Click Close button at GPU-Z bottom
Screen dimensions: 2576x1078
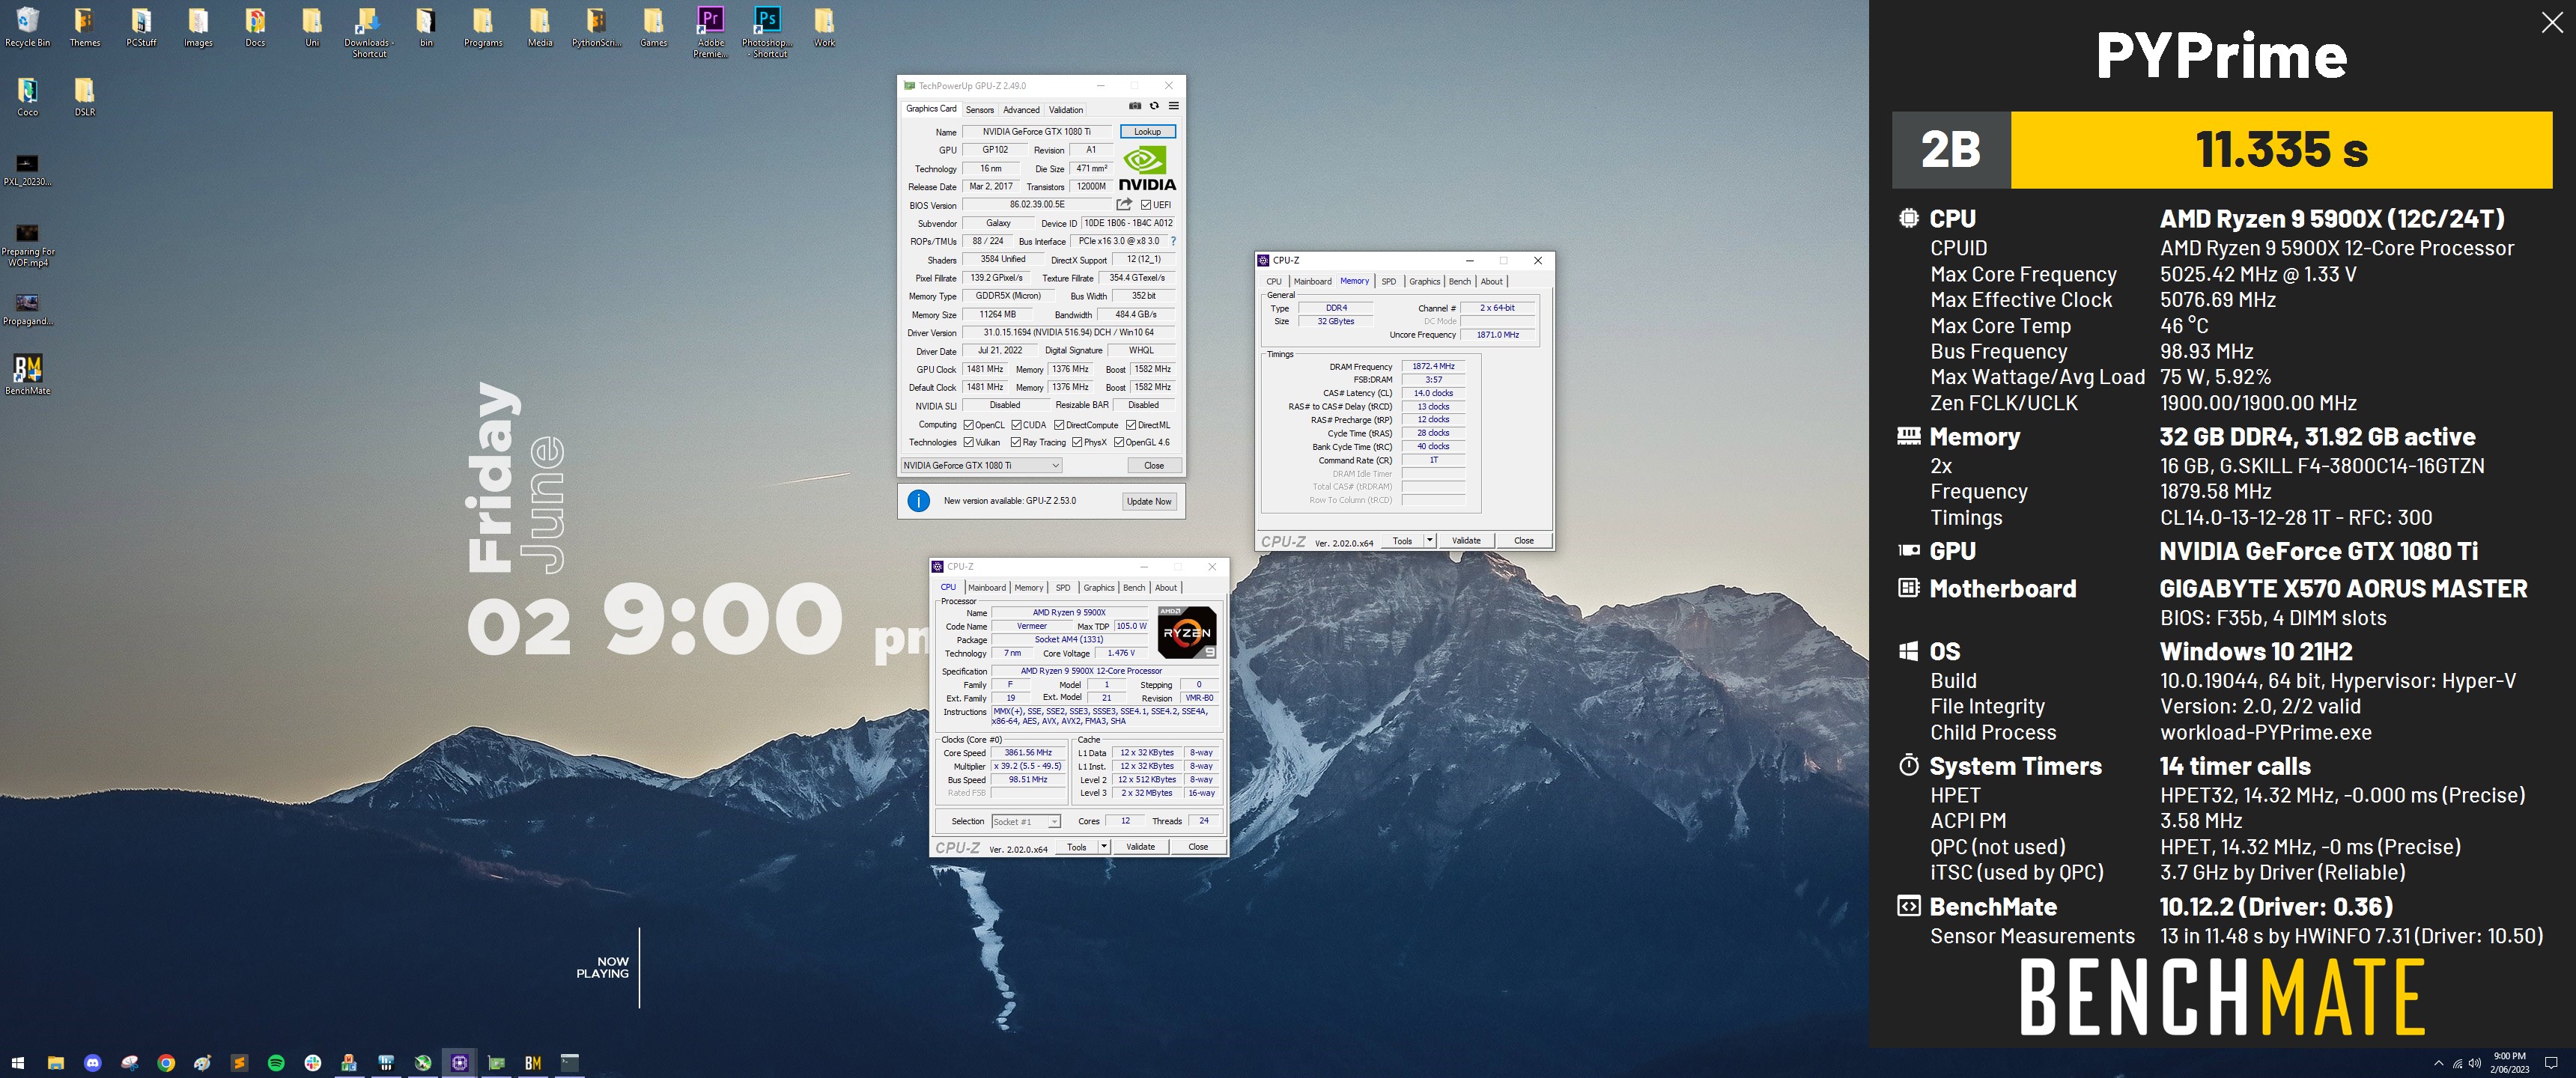tap(1154, 465)
